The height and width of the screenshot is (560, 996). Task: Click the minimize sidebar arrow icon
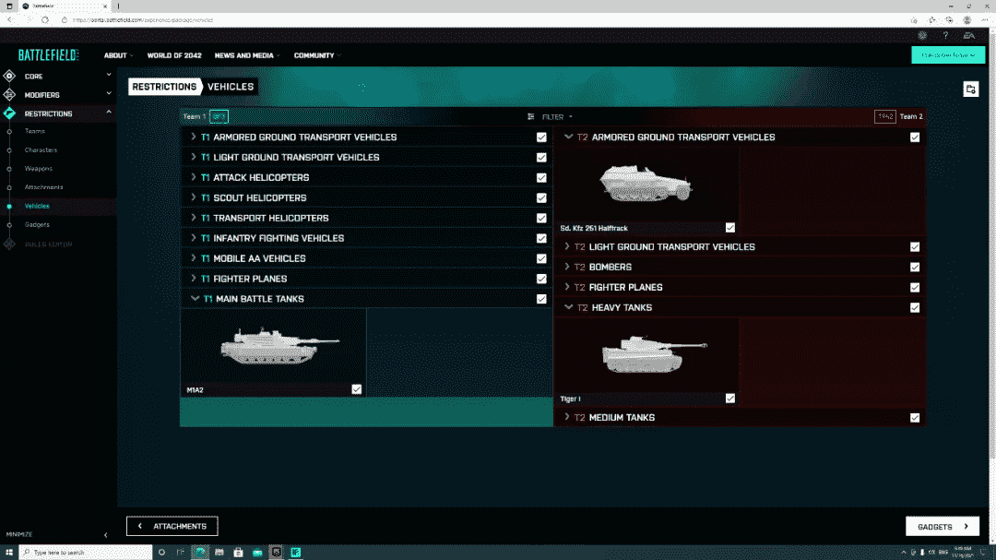[x=105, y=535]
